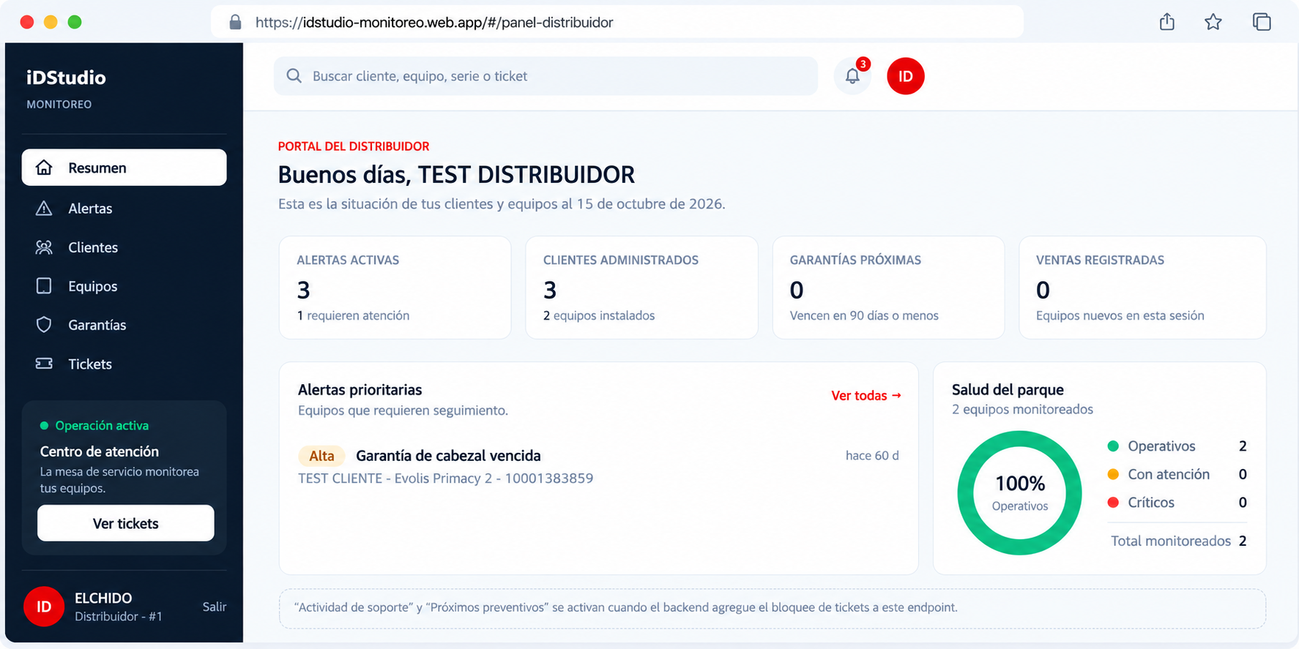Open the Garantías shield icon
The image size is (1299, 649).
(x=44, y=325)
